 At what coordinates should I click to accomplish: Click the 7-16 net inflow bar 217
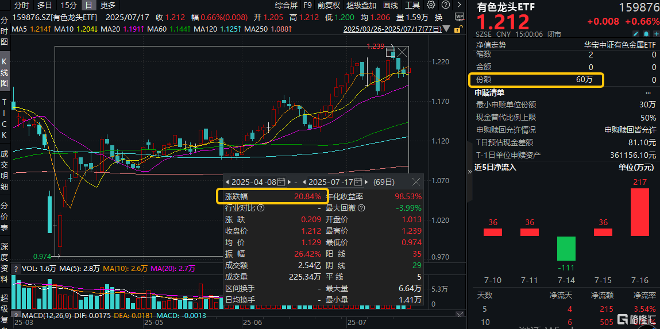640,212
